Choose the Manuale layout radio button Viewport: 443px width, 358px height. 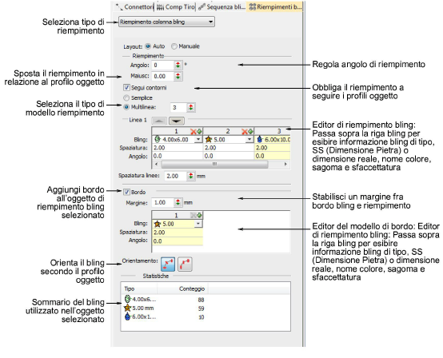pyautogui.click(x=174, y=46)
